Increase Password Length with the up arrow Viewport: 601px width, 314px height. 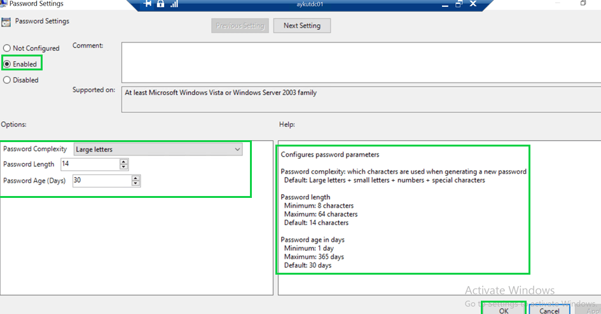click(123, 162)
